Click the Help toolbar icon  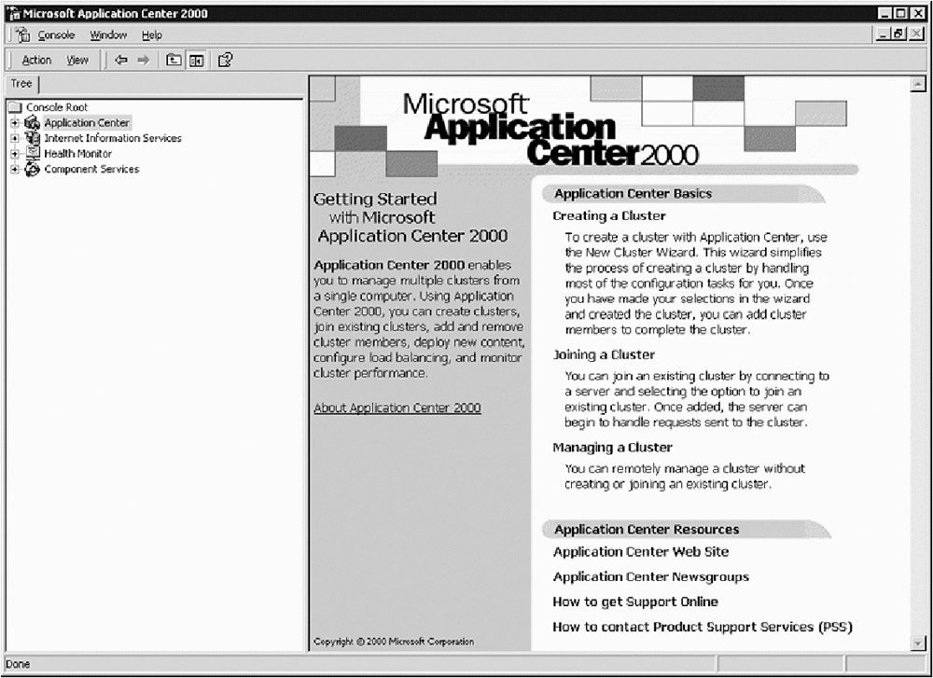point(225,60)
